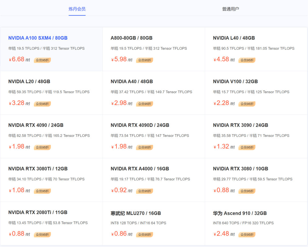
Task: Open the NVIDIA V100 / 32GB card
Action: pos(256,93)
